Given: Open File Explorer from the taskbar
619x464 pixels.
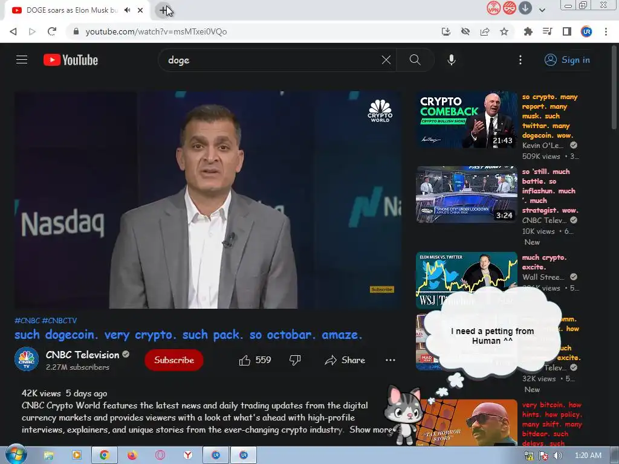Looking at the screenshot, I should pyautogui.click(x=48, y=456).
